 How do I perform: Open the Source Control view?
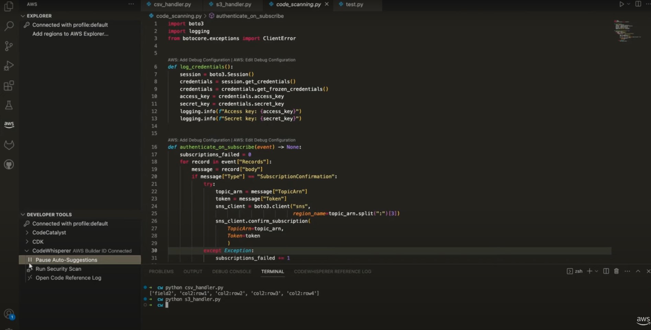pos(9,46)
